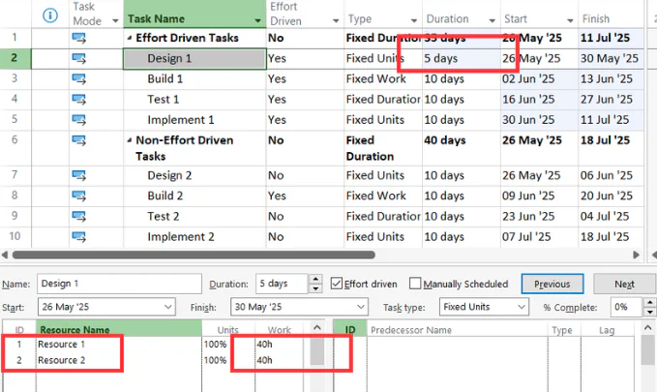Image resolution: width=657 pixels, height=392 pixels.
Task: Open the Task Mode column filter dropdown
Action: click(115, 20)
